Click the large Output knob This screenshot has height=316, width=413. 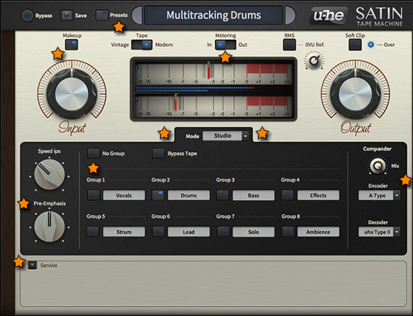[356, 94]
